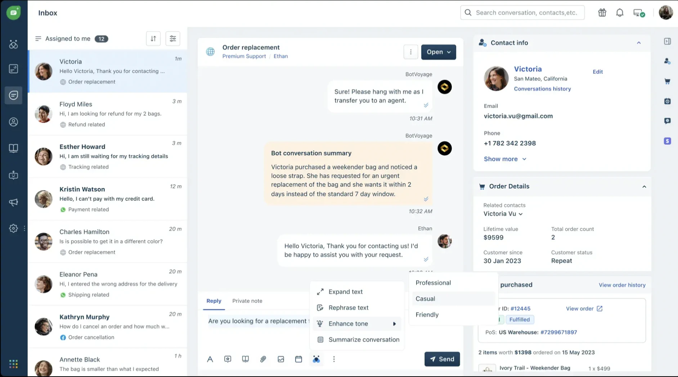Viewport: 678px width, 377px height.
Task: Open the text formatting icon
Action: point(210,359)
